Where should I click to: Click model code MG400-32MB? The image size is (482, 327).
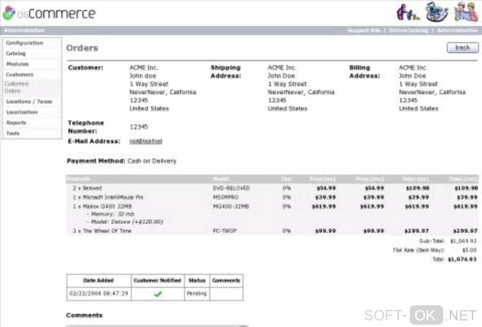(x=231, y=206)
